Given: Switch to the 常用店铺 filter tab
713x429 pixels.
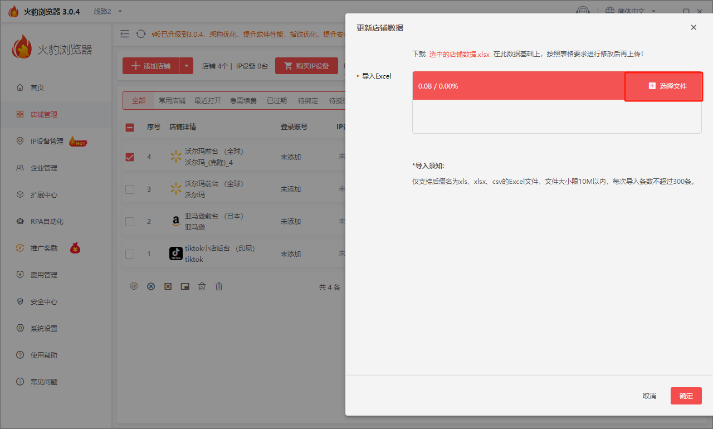Looking at the screenshot, I should 172,101.
